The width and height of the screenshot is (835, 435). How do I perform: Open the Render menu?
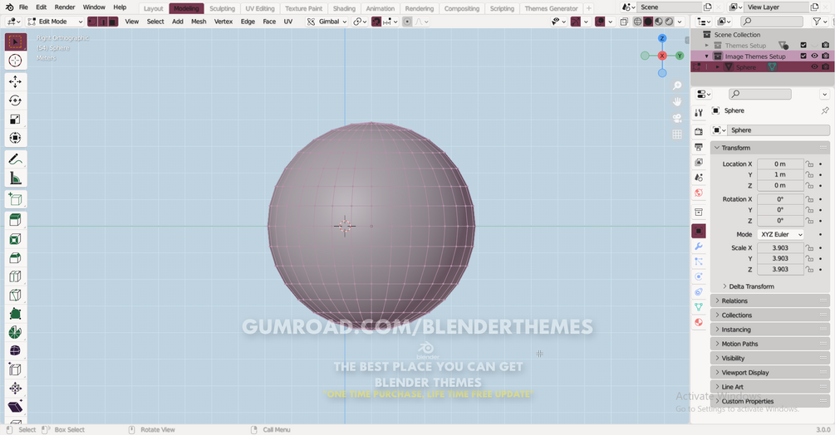click(x=65, y=7)
